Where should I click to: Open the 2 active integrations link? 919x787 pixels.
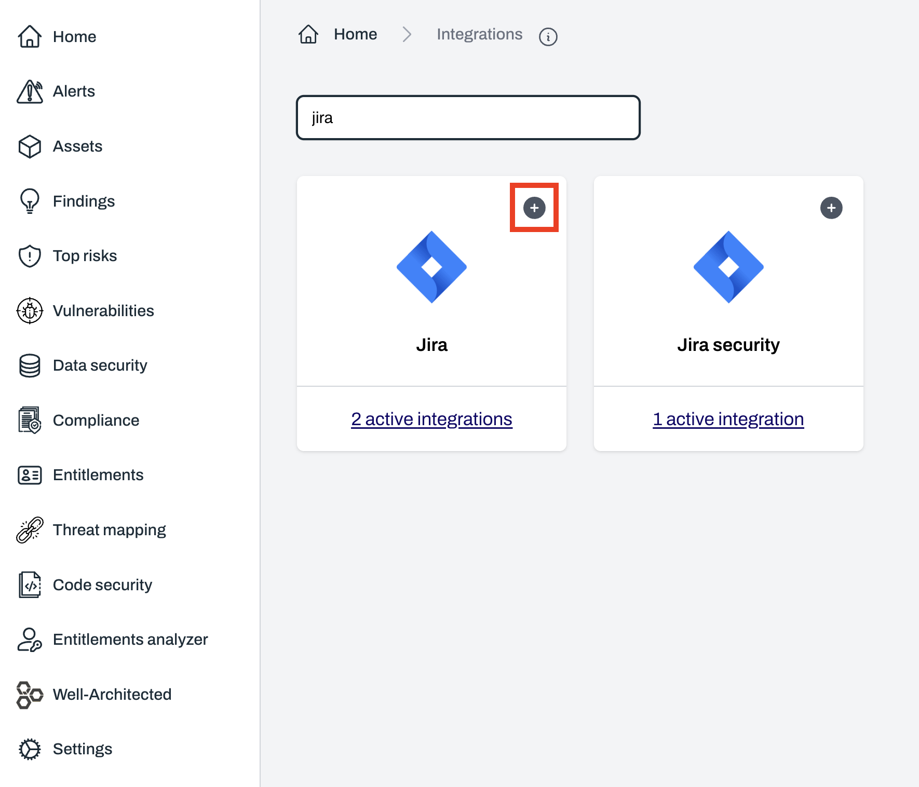click(431, 419)
